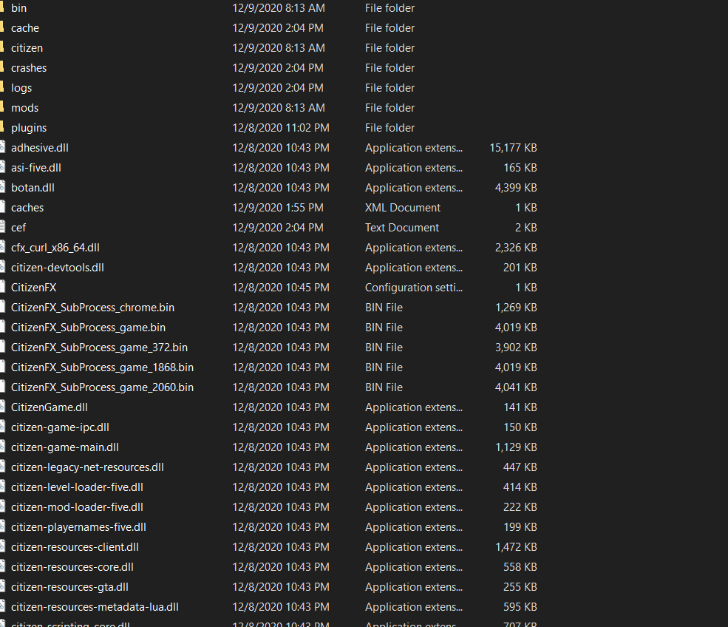This screenshot has height=627, width=728.
Task: Click the 165 KB size value
Action: tap(520, 168)
